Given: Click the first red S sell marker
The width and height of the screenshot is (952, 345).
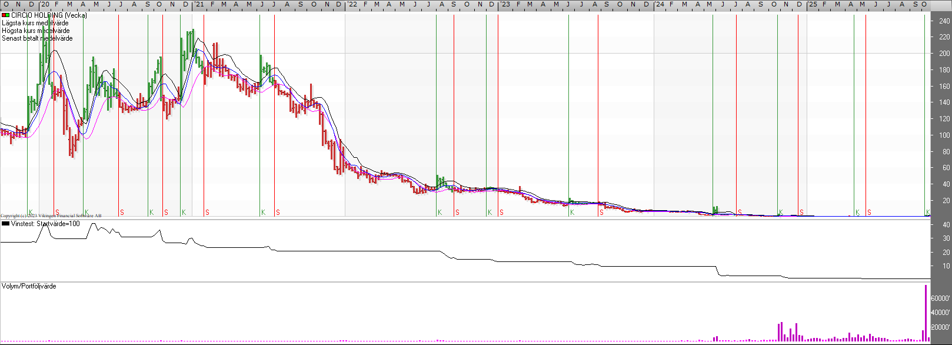Looking at the screenshot, I should [x=57, y=212].
